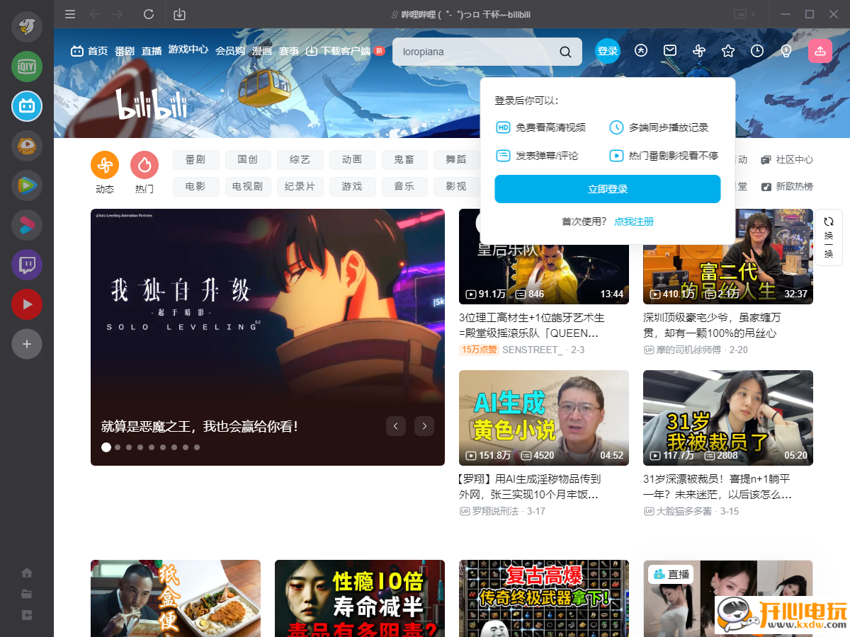
Task: Select the third carousel indicator dot
Action: [128, 447]
